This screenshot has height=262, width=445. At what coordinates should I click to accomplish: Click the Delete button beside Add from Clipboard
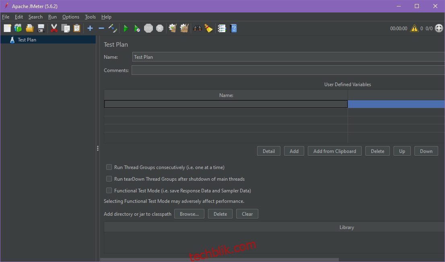pyautogui.click(x=377, y=151)
